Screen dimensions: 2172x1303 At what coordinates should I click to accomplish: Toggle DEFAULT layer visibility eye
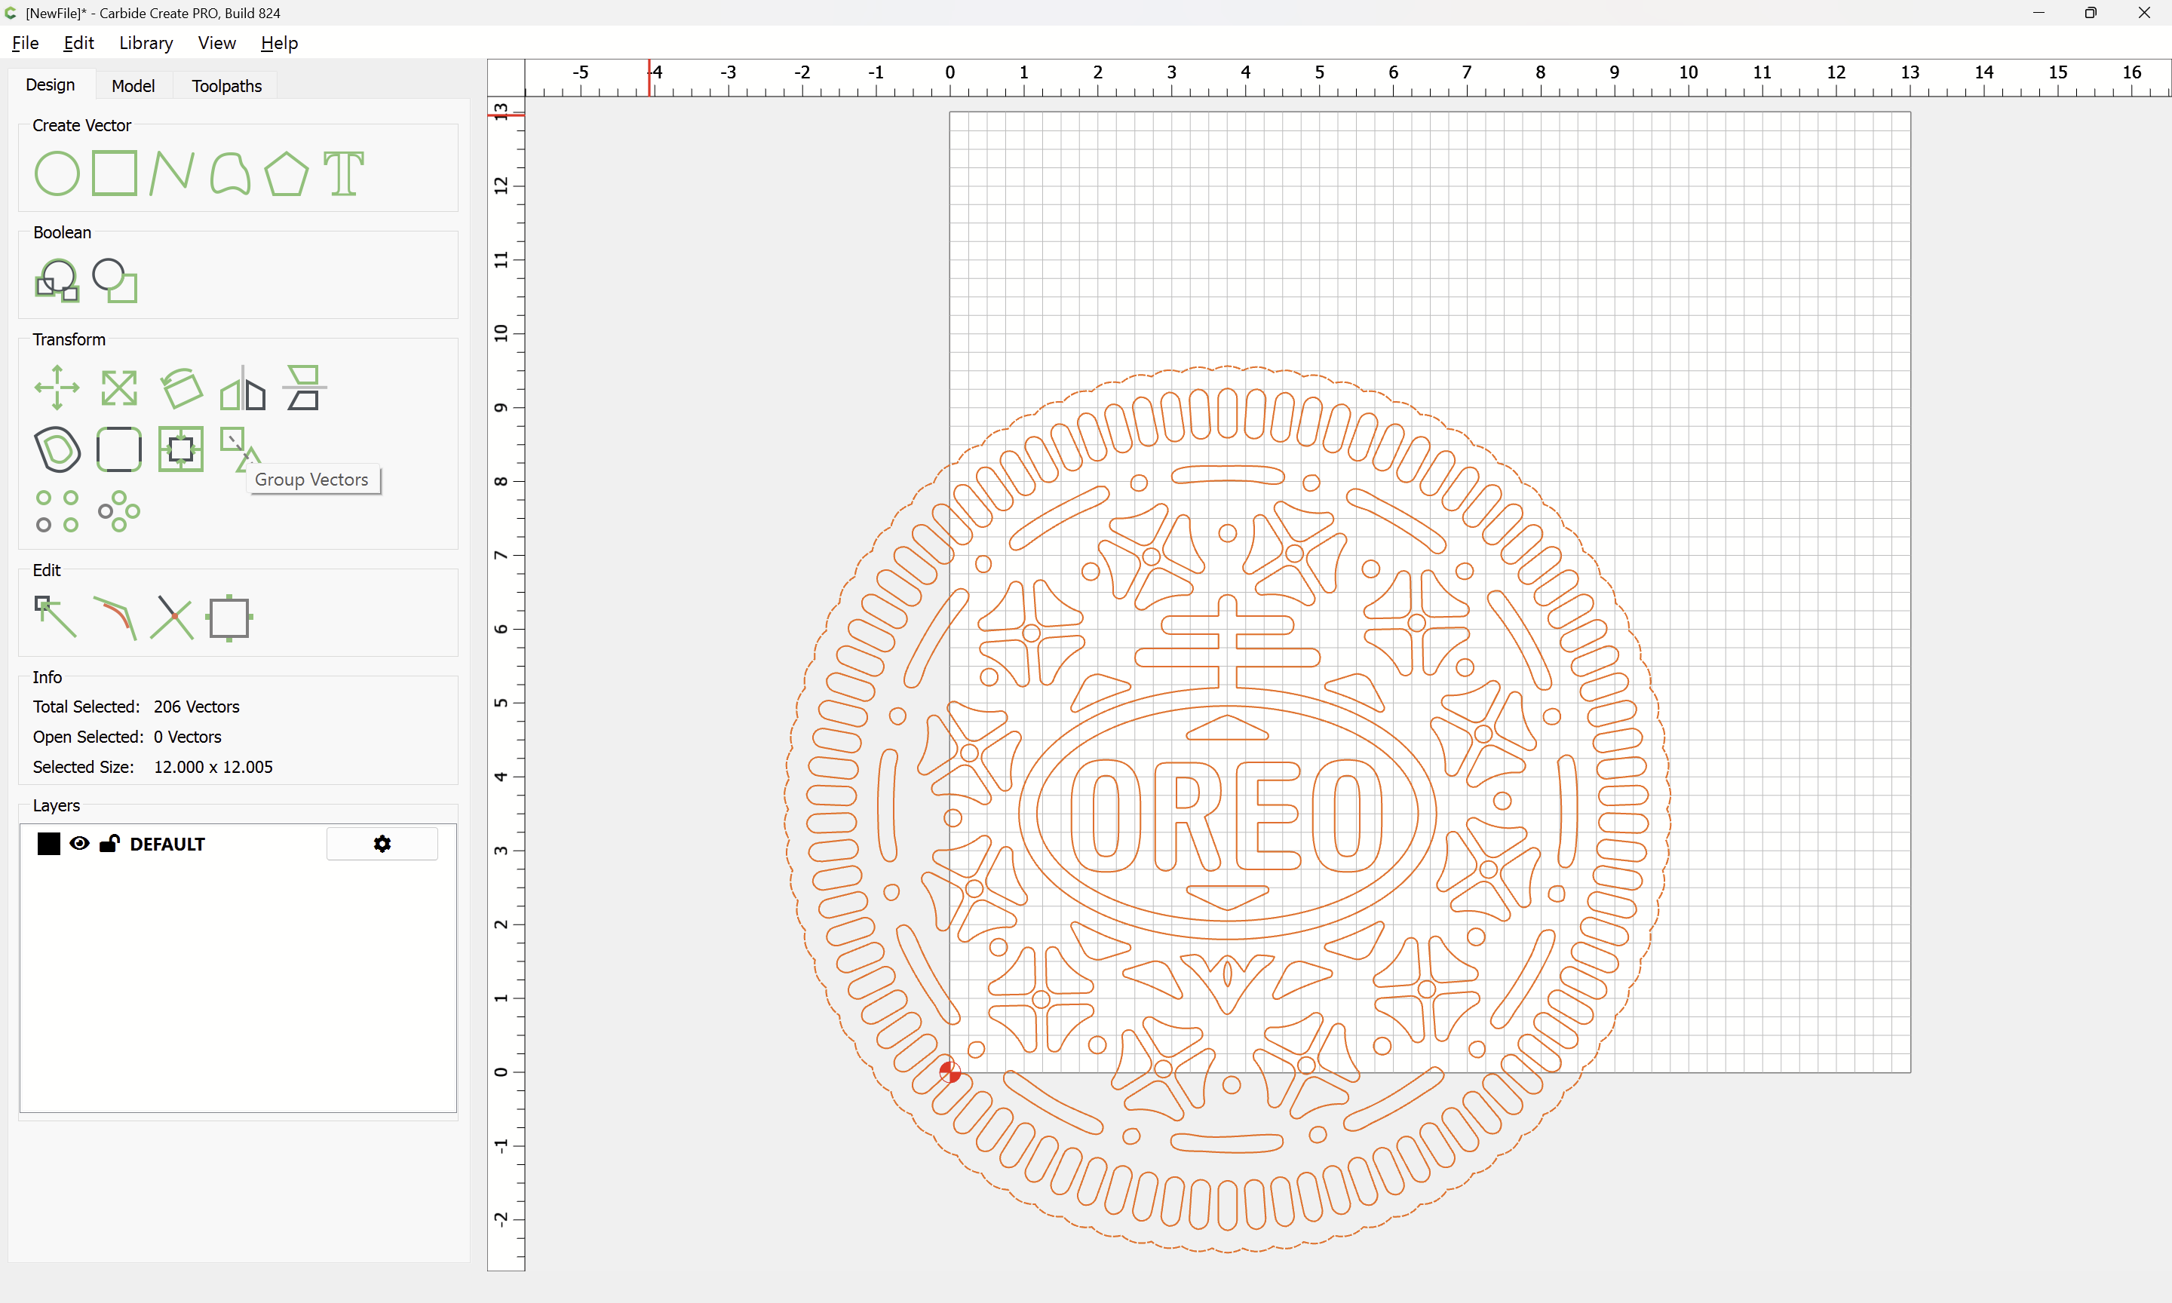[79, 844]
